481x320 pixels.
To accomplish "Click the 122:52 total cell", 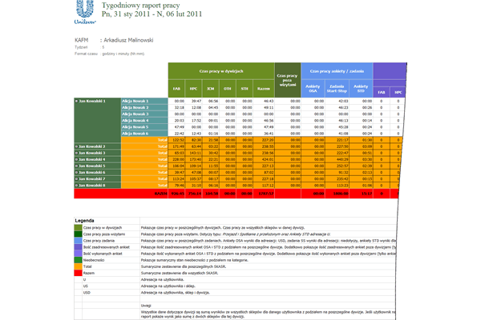I will pyautogui.click(x=176, y=140).
